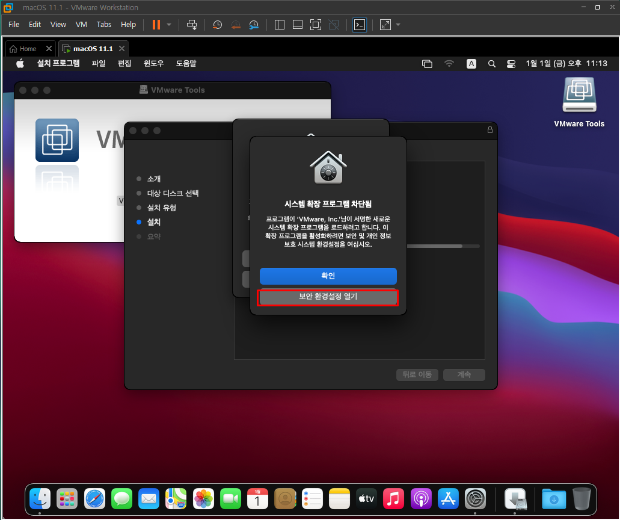
Task: Close the macOS 11.1 tab
Action: tap(122, 48)
